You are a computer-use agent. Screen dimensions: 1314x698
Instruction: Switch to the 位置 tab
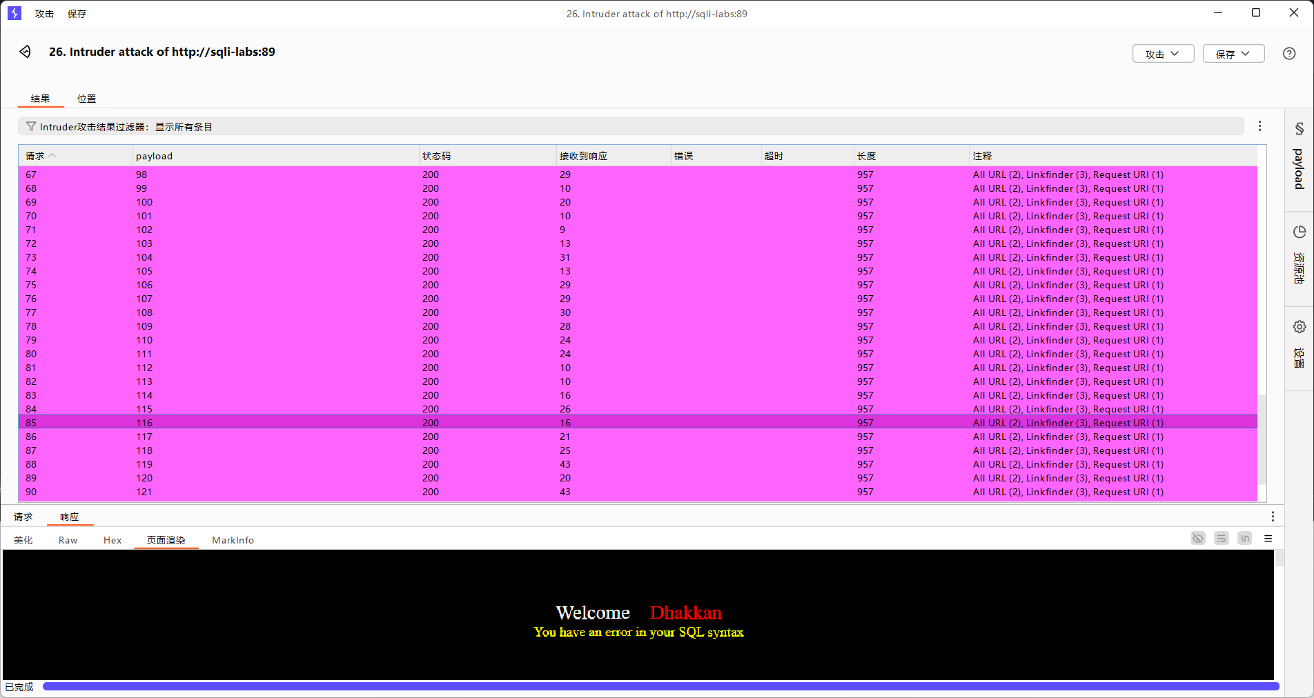click(x=87, y=99)
